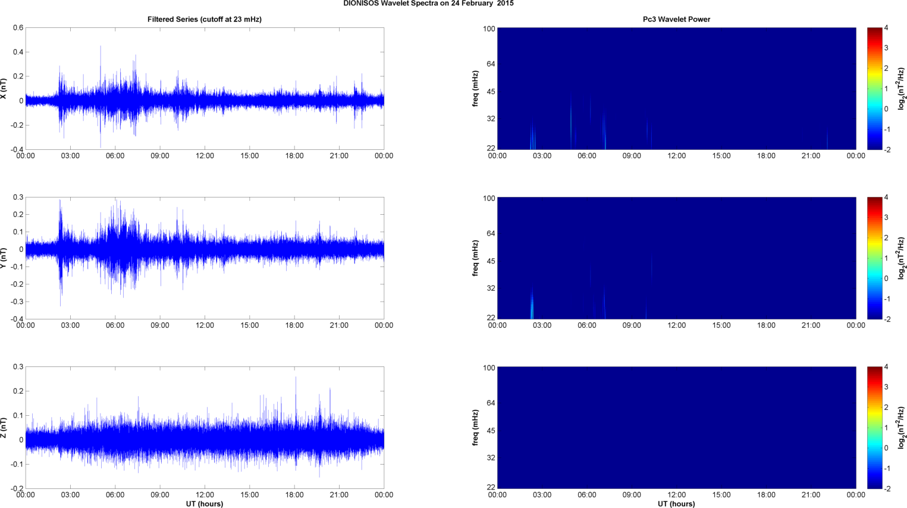907x508 pixels.
Task: Click the middle Pc3 wavelet power spectrogram
Action: pyautogui.click(x=676, y=258)
